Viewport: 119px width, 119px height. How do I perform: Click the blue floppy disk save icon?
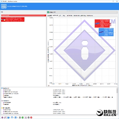[x=8, y=117]
